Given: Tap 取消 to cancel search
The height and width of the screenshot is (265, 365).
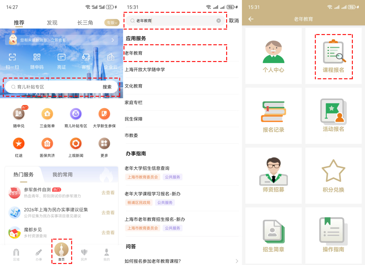Looking at the screenshot, I should pos(234,21).
